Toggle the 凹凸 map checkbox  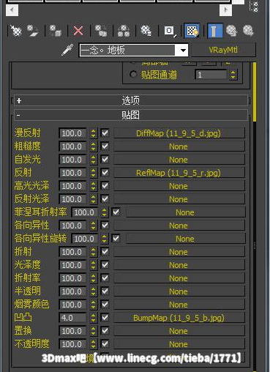click(105, 318)
